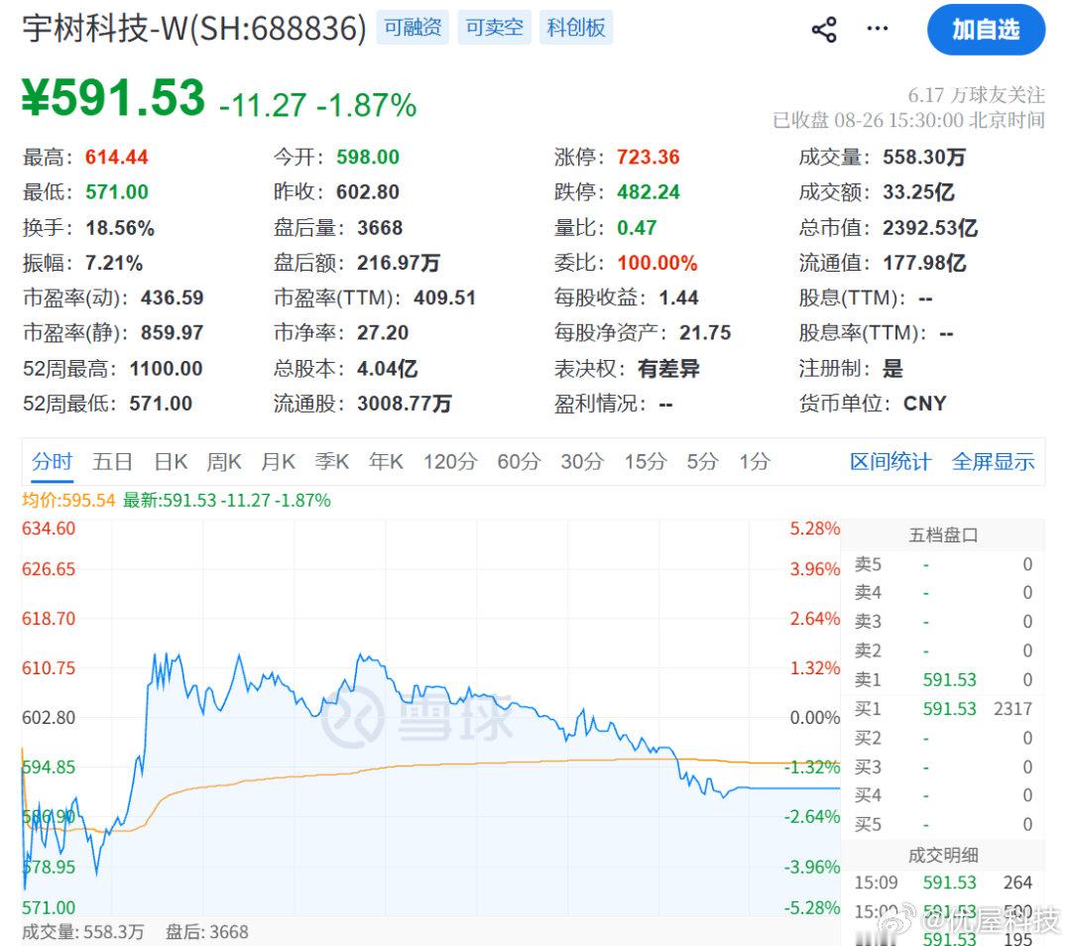Click the 流通股 value 3008.77万
Image resolution: width=1071 pixels, height=946 pixels.
(405, 404)
